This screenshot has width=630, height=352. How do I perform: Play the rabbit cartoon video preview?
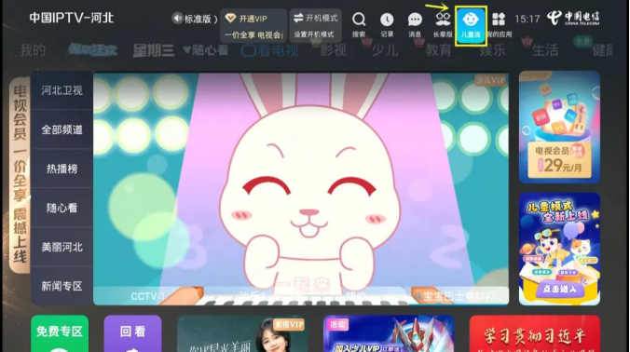(301, 189)
